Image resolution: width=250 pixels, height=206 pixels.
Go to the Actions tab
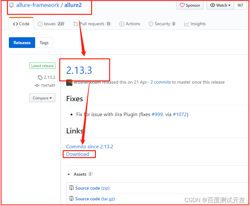(130, 24)
